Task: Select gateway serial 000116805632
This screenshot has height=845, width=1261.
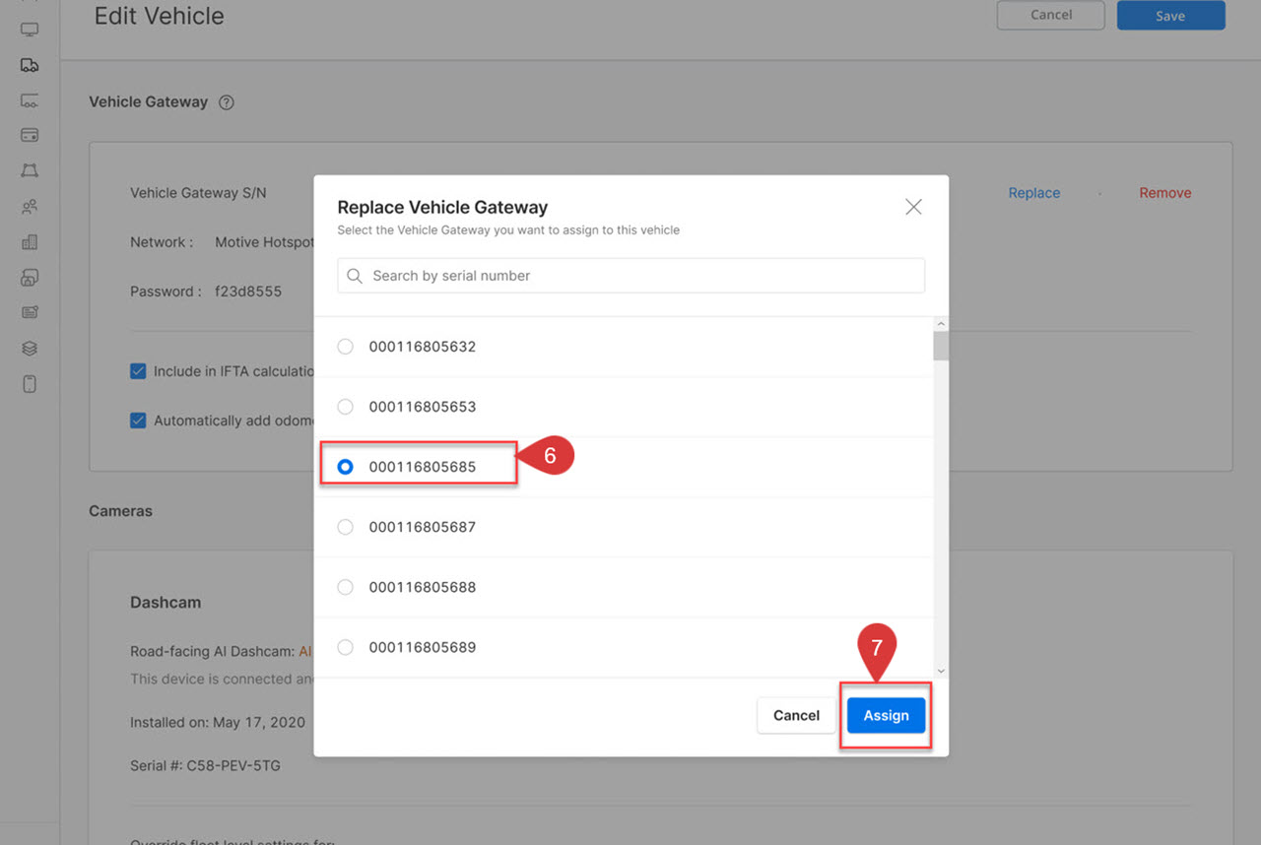Action: [345, 347]
